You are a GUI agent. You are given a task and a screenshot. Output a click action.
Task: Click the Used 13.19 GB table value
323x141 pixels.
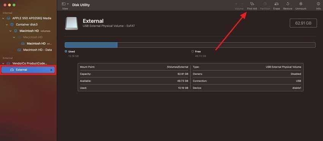click(x=183, y=88)
